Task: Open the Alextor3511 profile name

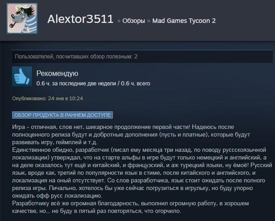Action: [x=80, y=19]
